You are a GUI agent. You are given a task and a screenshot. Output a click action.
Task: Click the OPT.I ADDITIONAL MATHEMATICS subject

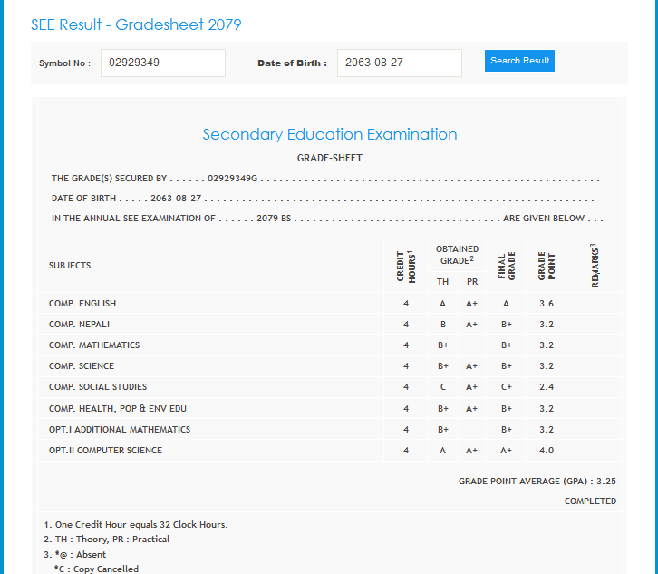pyautogui.click(x=120, y=430)
